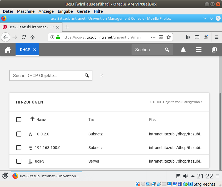Focus the Suche DHCP-Objekte input
222x187 pixels.
pyautogui.click(x=51, y=75)
